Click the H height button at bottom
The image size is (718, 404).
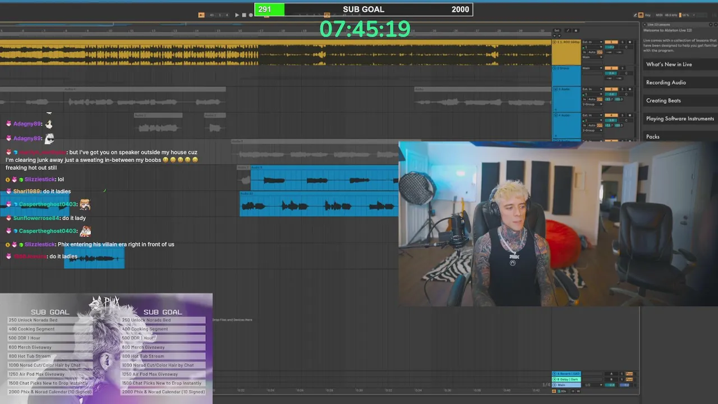573,391
